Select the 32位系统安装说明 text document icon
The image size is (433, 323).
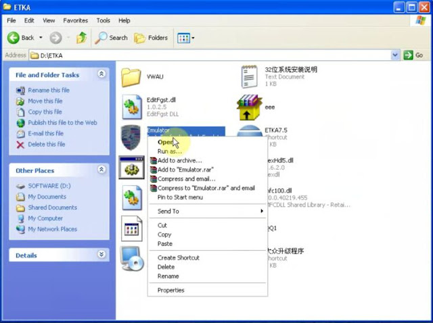[250, 76]
